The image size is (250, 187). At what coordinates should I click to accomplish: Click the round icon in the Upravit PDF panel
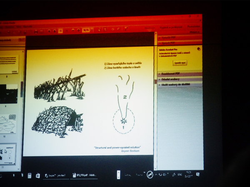pyautogui.click(x=198, y=49)
